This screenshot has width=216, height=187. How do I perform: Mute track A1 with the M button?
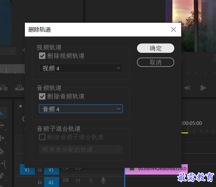tap(78, 180)
